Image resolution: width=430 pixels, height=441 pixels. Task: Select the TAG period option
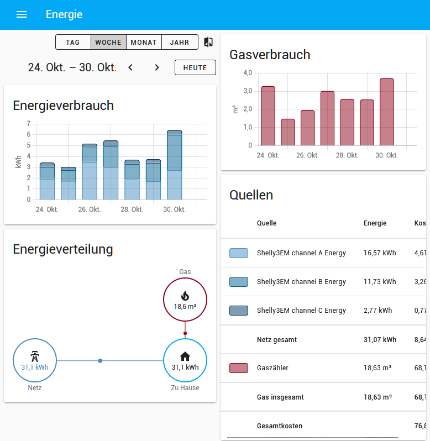pos(73,42)
